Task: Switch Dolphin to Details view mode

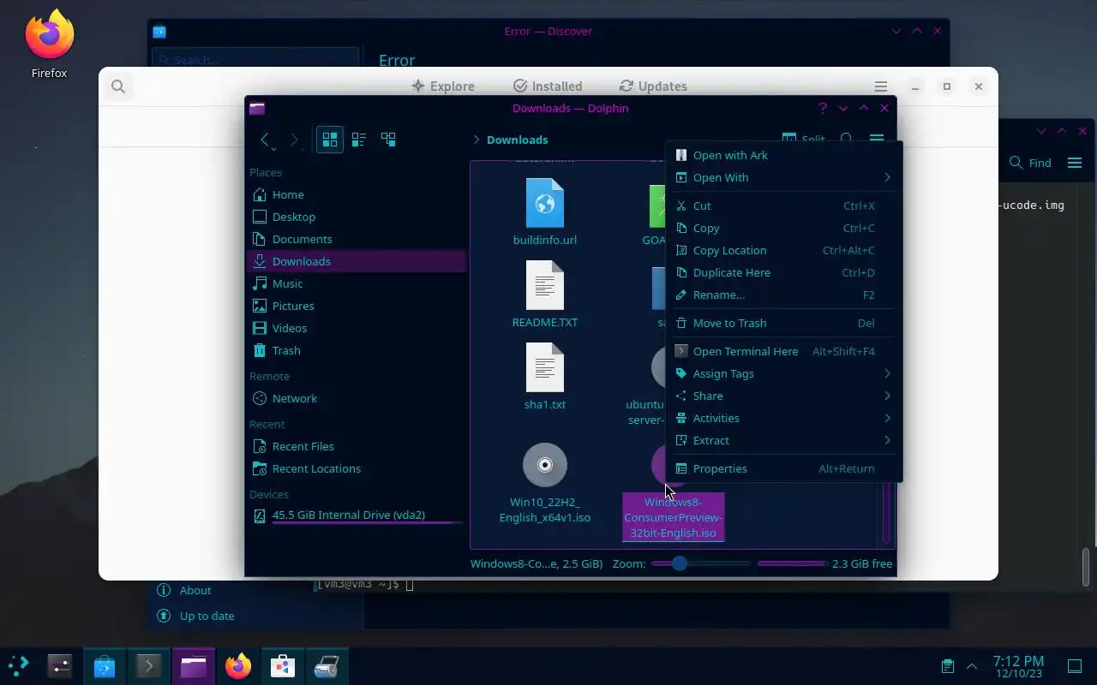Action: (x=388, y=140)
